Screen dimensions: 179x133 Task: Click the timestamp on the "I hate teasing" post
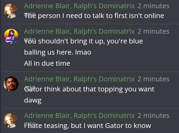pyautogui.click(x=153, y=116)
